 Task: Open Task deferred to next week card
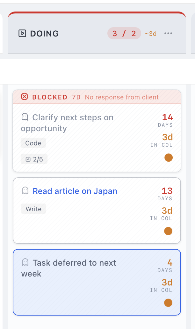(74, 268)
